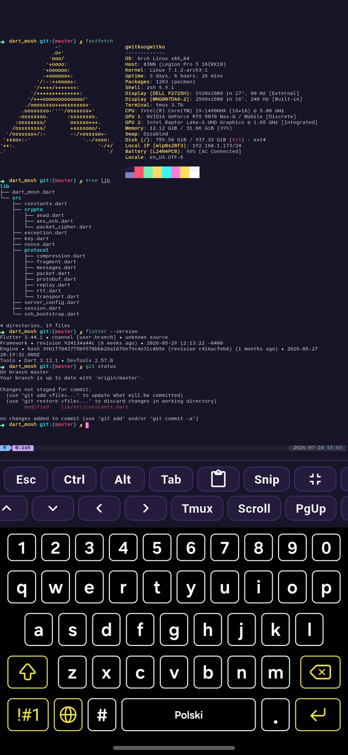Tap the Esc key

(x=26, y=479)
